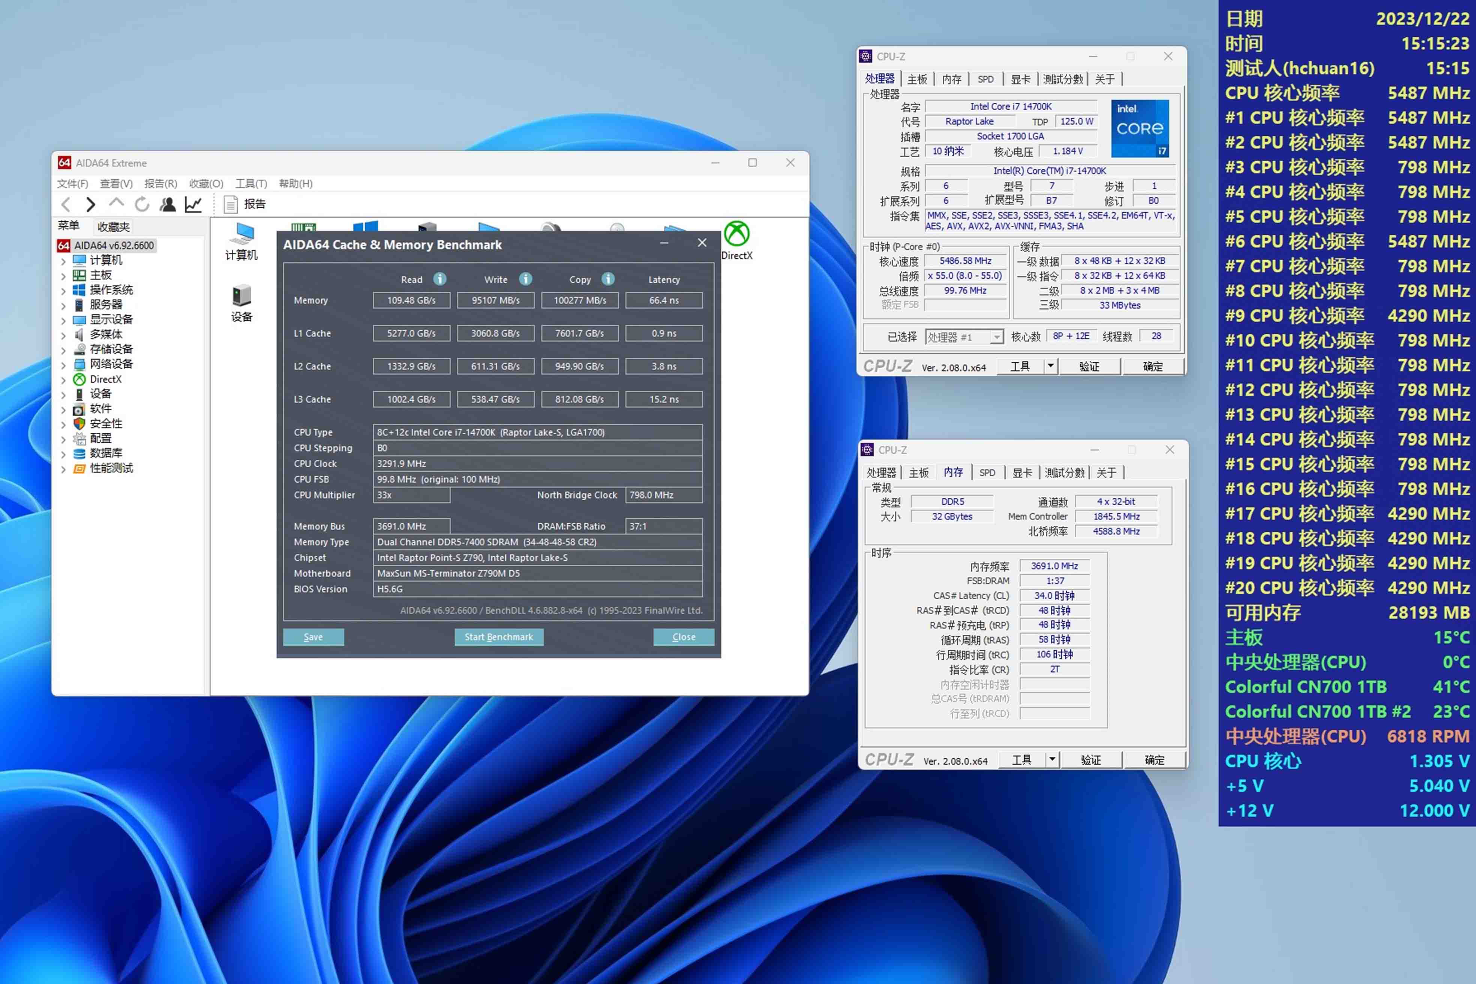Screen dimensions: 1476x984
Task: Open the 查看(V) menu
Action: coord(116,183)
